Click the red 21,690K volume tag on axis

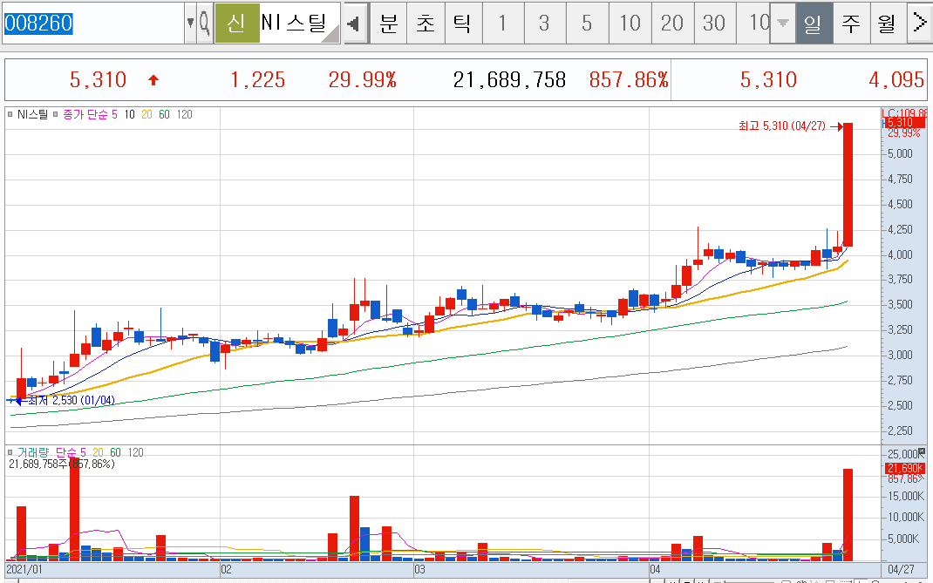[905, 468]
